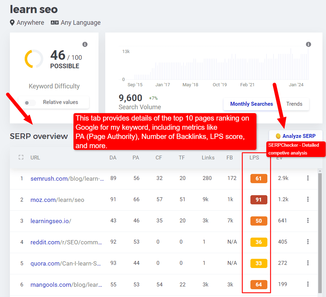This screenshot has width=326, height=297.
Task: Click the EV value 641
Action: click(282, 221)
